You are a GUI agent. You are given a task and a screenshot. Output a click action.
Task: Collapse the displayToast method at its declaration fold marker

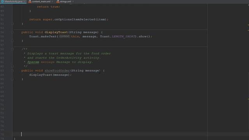12,32
